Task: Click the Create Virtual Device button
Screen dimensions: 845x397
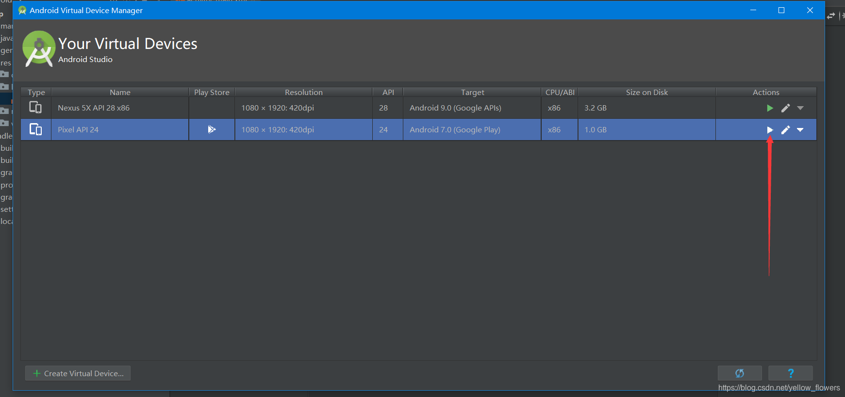Action: click(78, 373)
